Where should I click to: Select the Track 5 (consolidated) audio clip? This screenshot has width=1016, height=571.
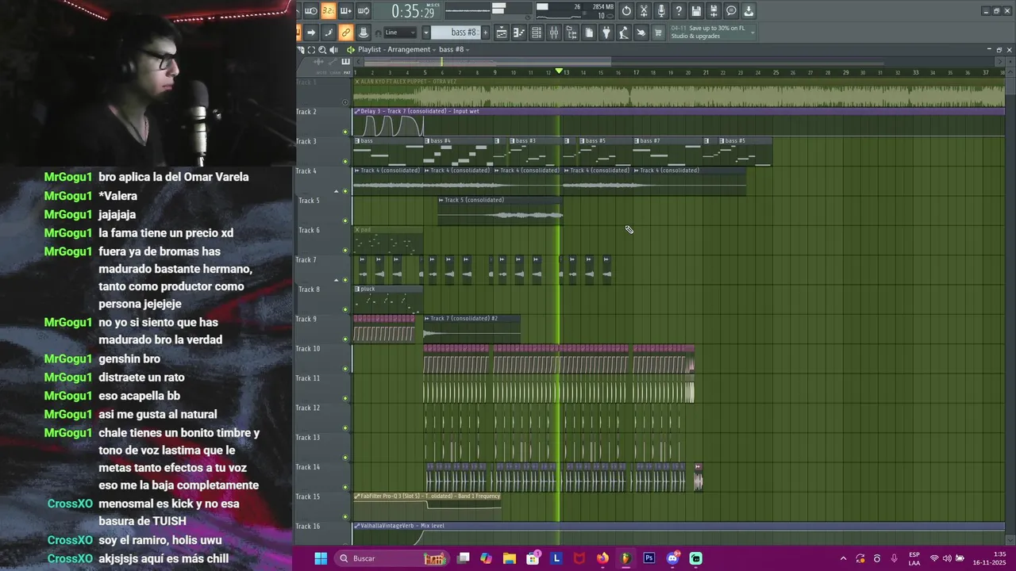tap(500, 212)
